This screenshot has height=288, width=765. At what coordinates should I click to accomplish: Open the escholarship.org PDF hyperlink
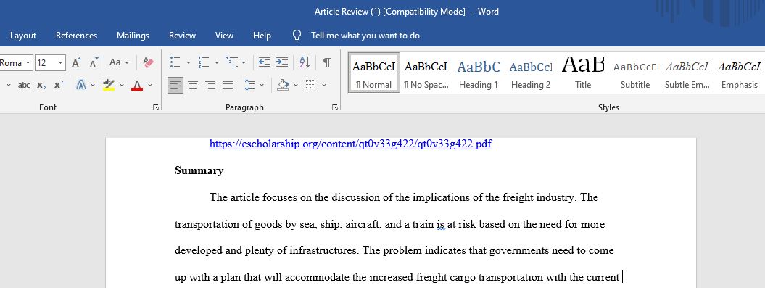click(x=350, y=144)
